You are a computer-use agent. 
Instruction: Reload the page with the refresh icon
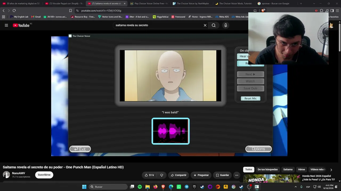click(14, 11)
